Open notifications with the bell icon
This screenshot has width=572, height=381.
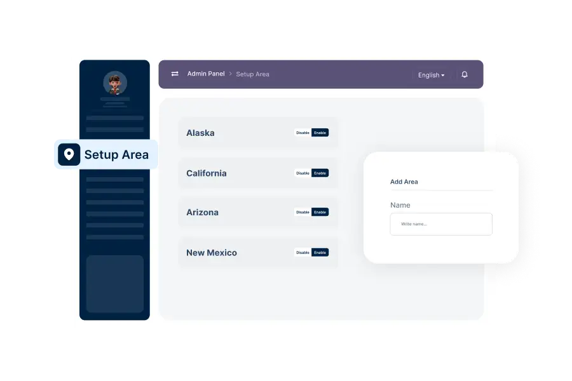[465, 74]
